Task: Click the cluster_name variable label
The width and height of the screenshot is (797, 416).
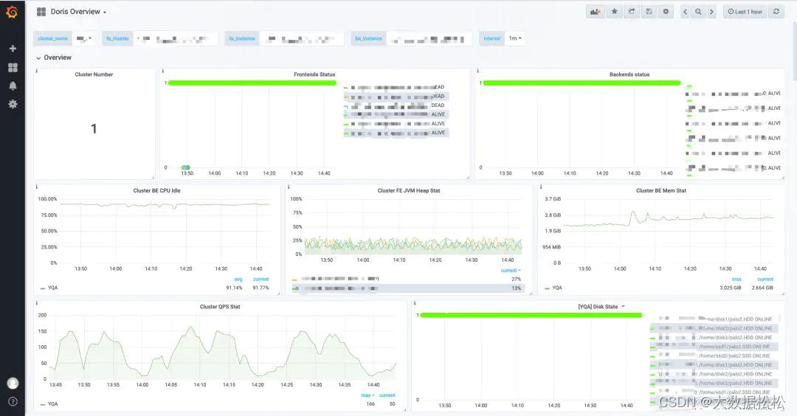Action: pos(53,38)
